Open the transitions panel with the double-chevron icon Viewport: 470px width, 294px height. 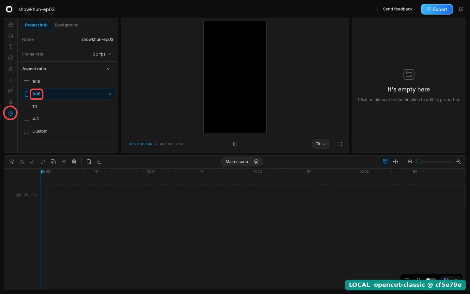(x=11, y=80)
